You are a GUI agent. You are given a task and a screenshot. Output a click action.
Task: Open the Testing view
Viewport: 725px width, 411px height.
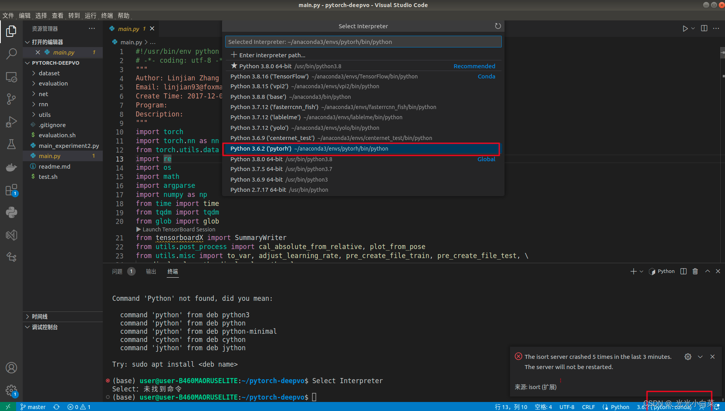click(x=11, y=144)
